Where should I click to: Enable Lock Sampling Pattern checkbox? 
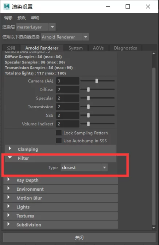(x=59, y=133)
